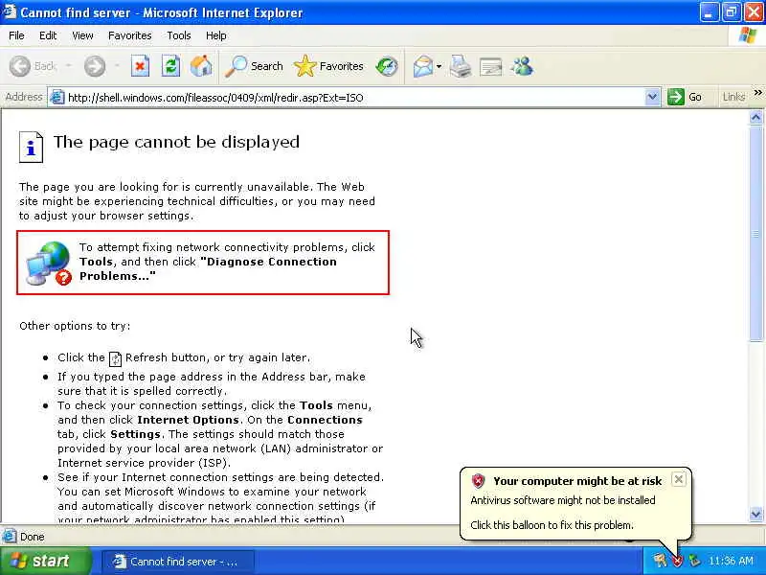Click the green Go button

tap(685, 97)
